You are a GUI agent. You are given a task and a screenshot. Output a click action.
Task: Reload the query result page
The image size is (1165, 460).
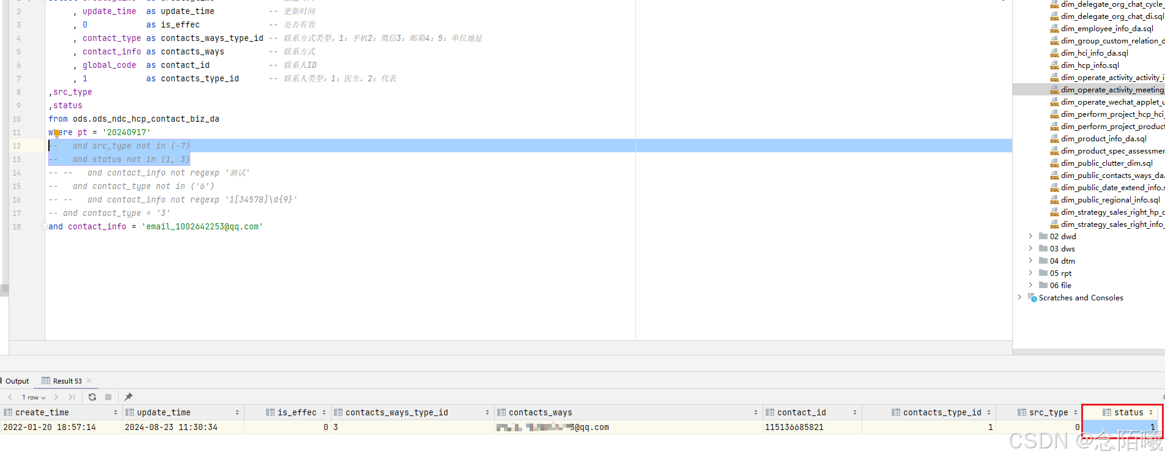pos(92,397)
